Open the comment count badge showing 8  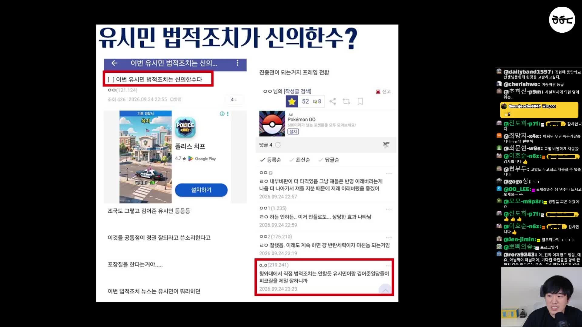(x=317, y=101)
